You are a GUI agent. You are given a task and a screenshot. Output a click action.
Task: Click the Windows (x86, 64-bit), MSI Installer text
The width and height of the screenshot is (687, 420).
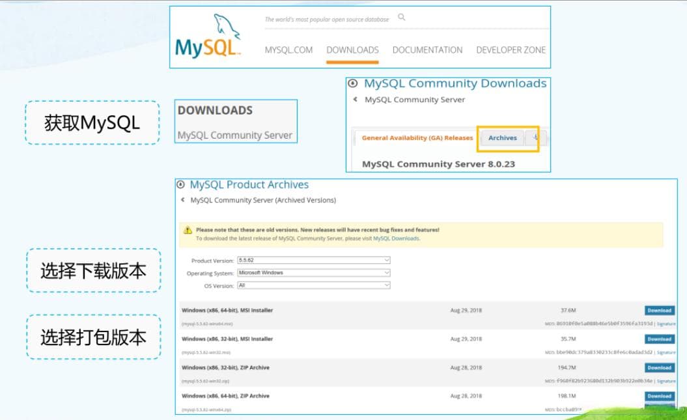pos(227,311)
